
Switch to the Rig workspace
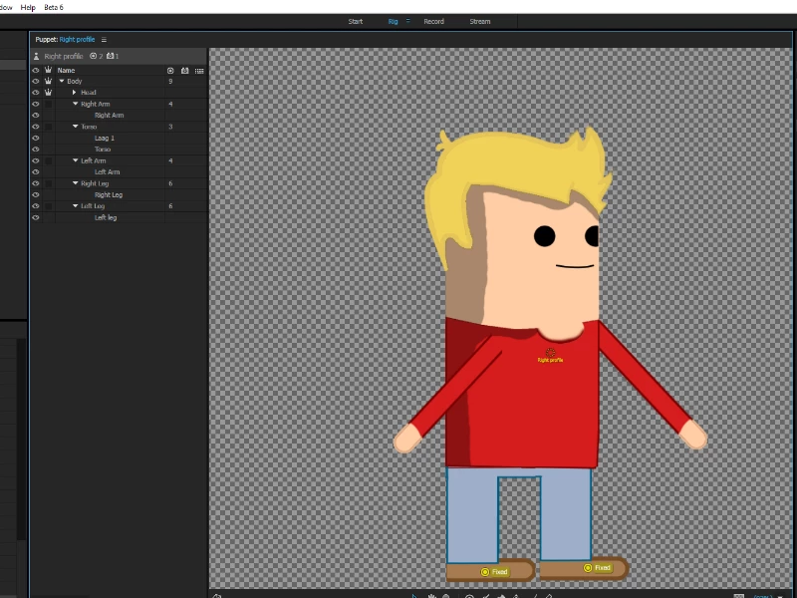click(x=393, y=21)
